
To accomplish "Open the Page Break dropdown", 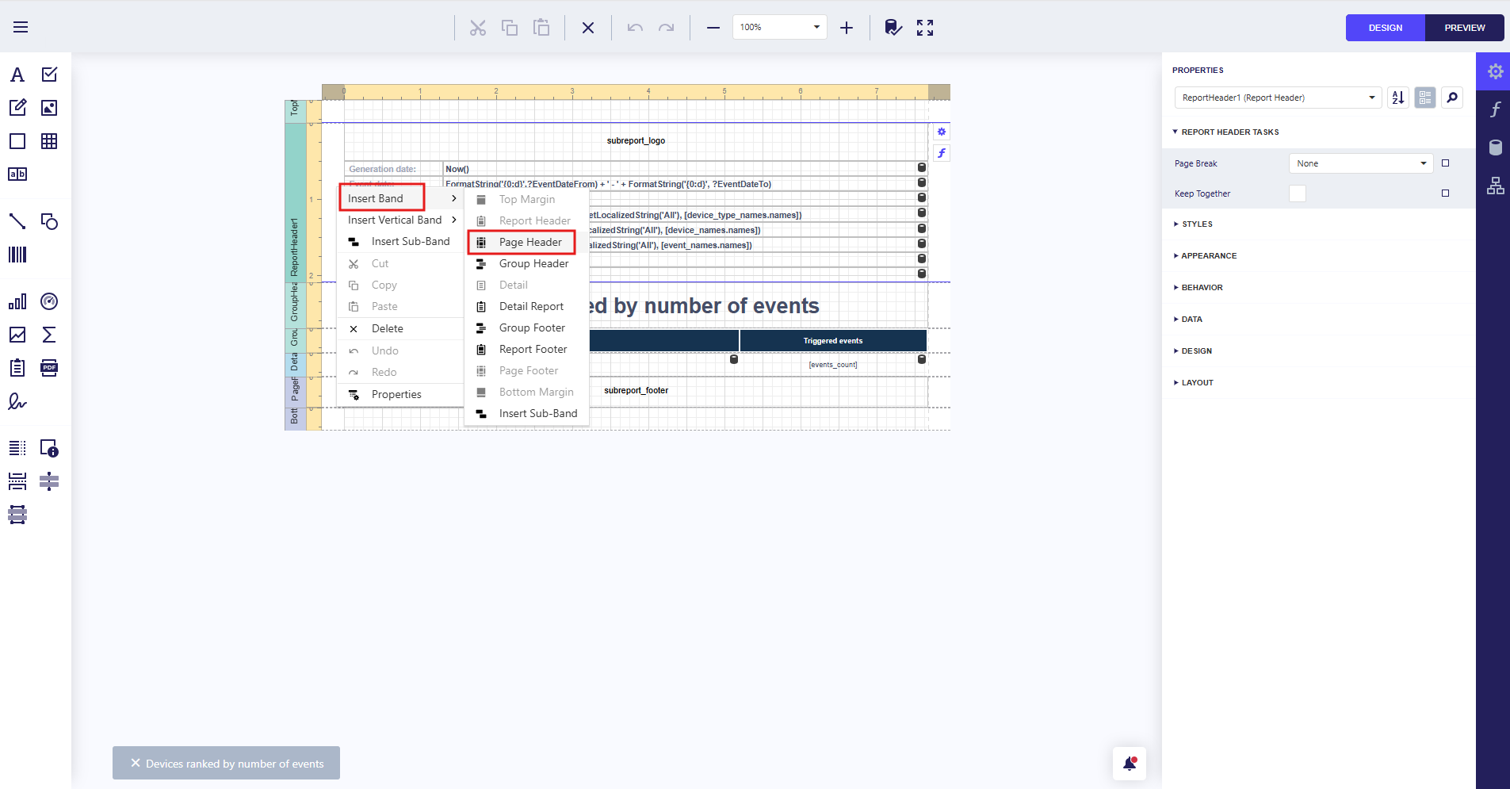I will [x=1360, y=163].
